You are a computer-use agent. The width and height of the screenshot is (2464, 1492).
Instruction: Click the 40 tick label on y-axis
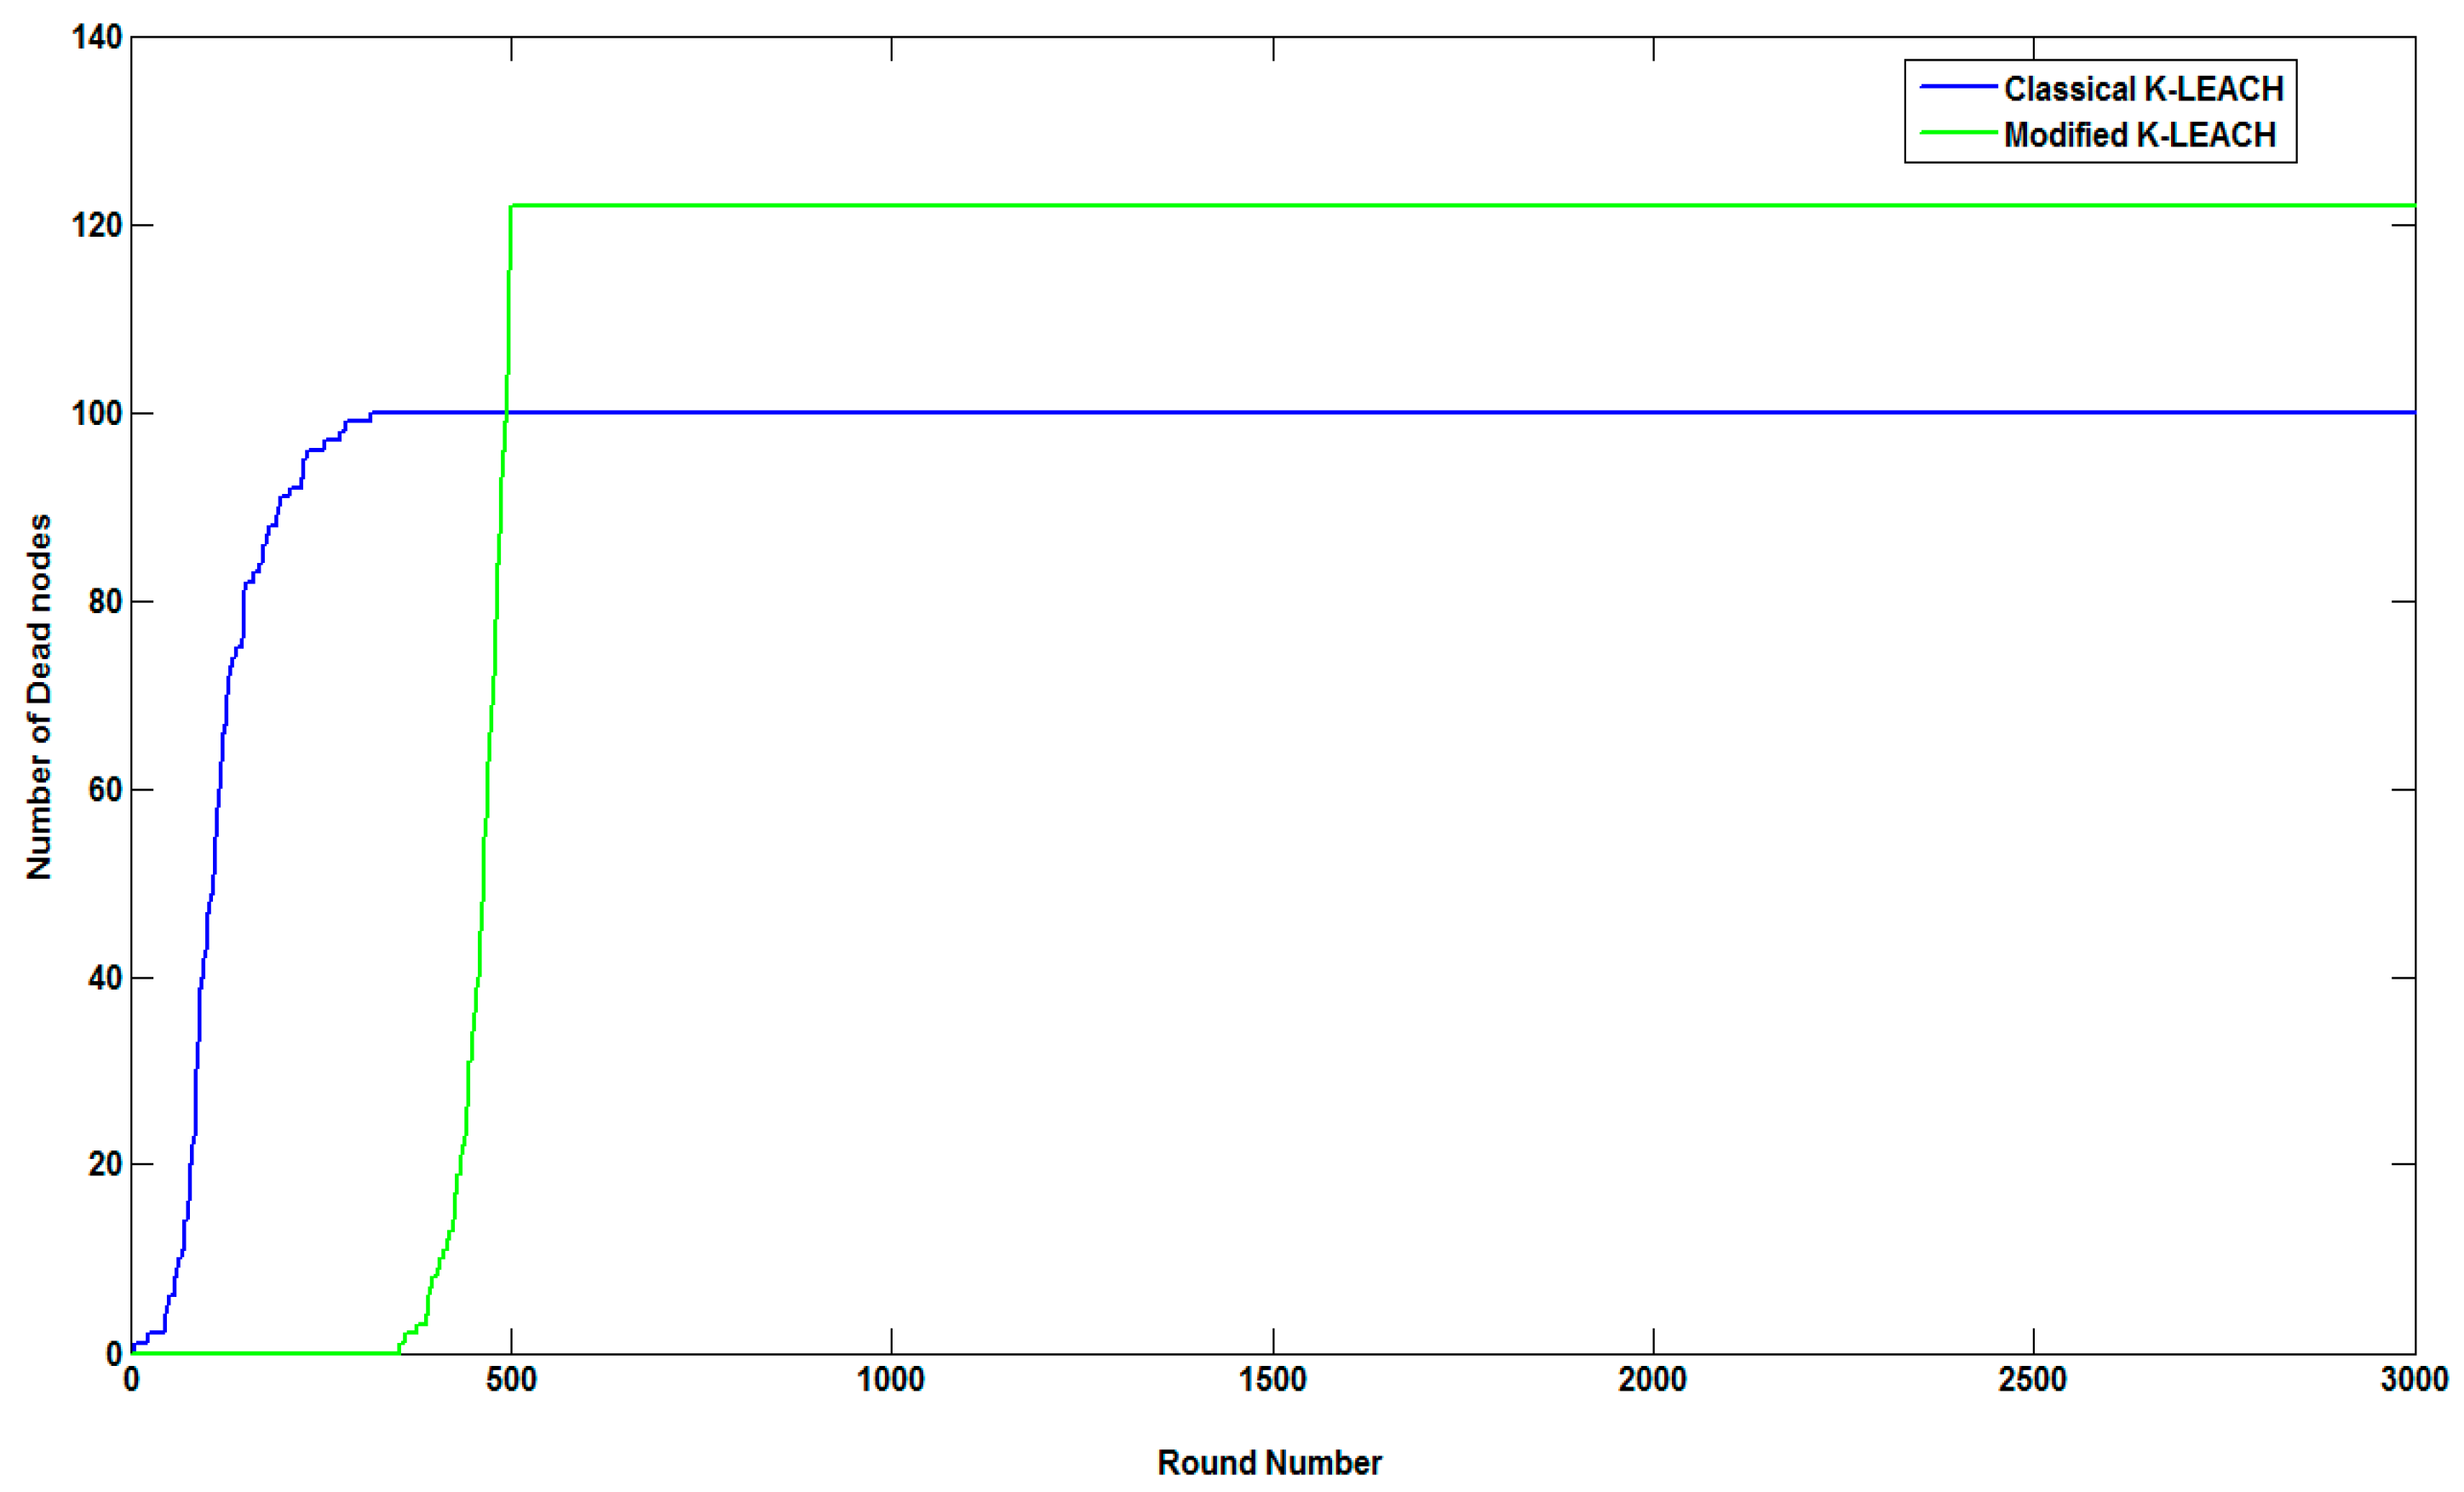coord(105,977)
